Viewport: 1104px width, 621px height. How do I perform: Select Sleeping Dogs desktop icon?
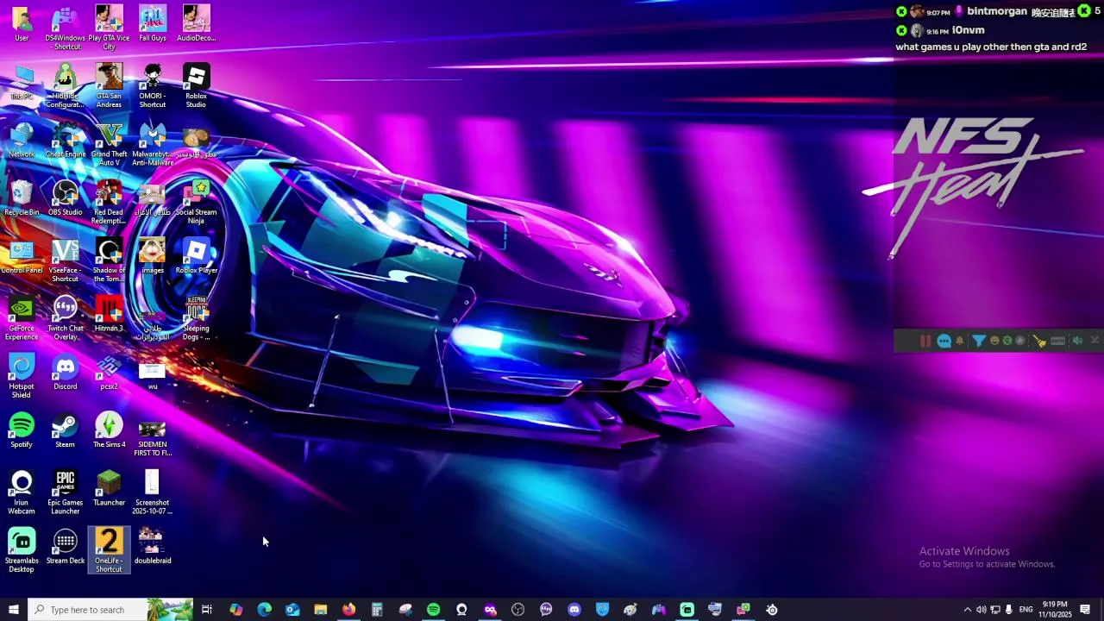pyautogui.click(x=196, y=319)
